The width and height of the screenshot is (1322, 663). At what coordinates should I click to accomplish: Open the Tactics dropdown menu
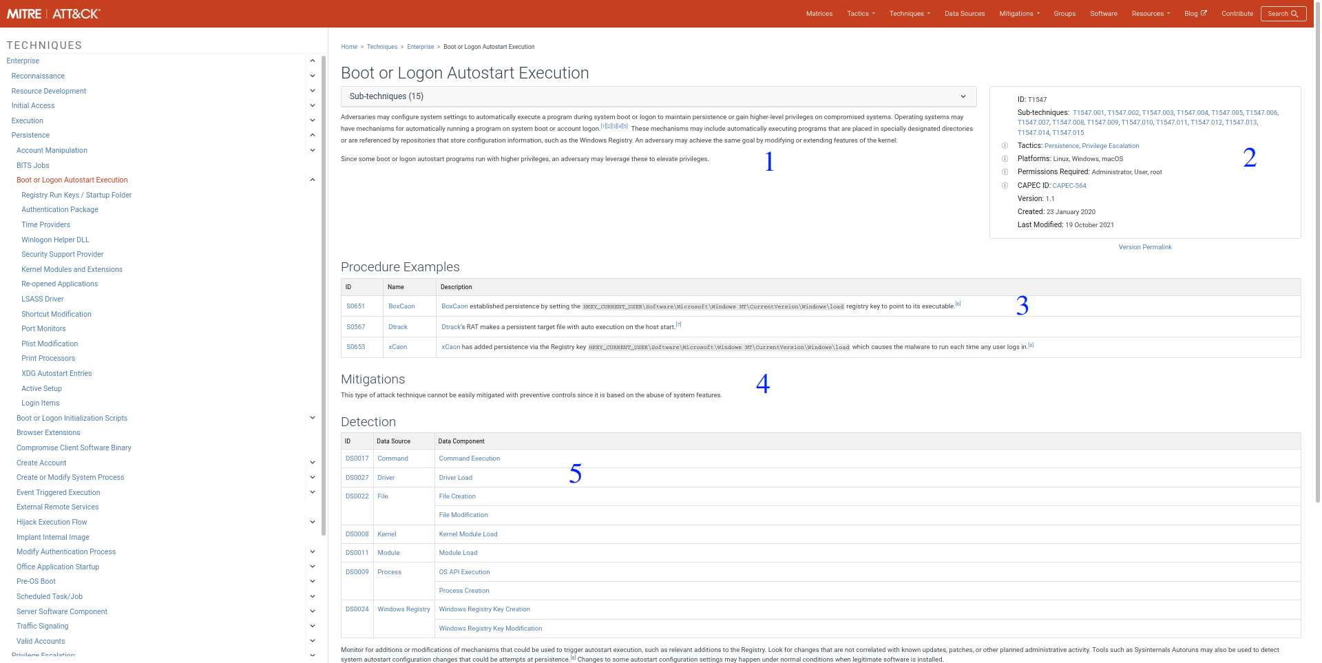(861, 14)
